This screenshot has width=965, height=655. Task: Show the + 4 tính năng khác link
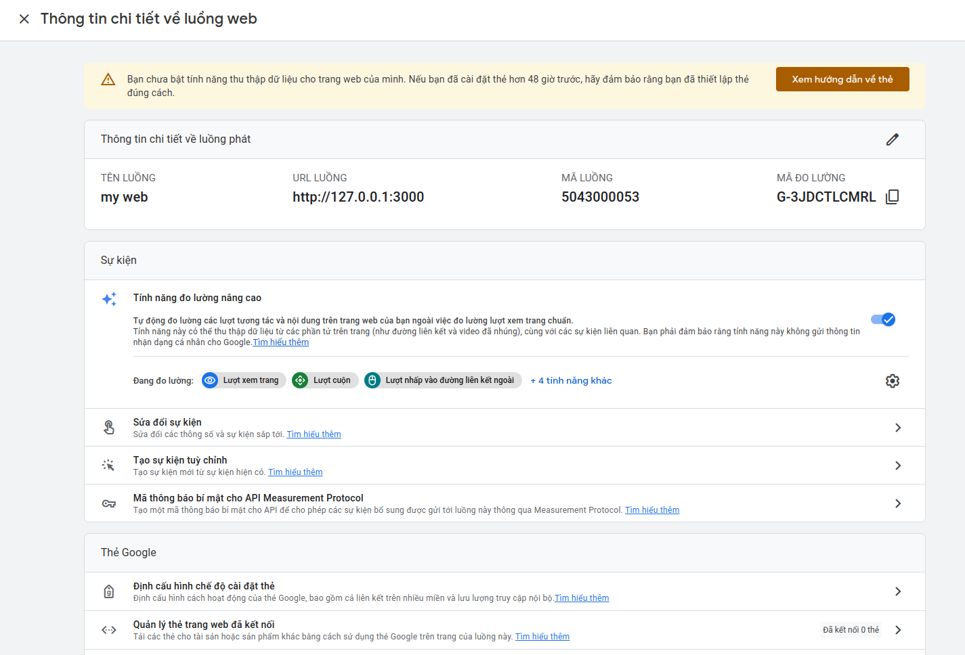coord(571,380)
